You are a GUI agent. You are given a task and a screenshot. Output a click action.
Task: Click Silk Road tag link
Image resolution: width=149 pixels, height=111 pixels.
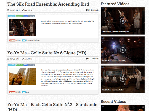(x=36, y=40)
